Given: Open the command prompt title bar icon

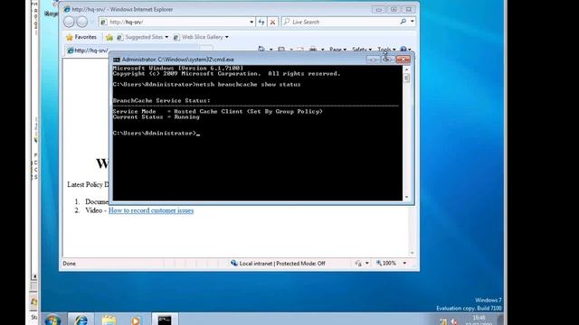Looking at the screenshot, I should [x=117, y=60].
